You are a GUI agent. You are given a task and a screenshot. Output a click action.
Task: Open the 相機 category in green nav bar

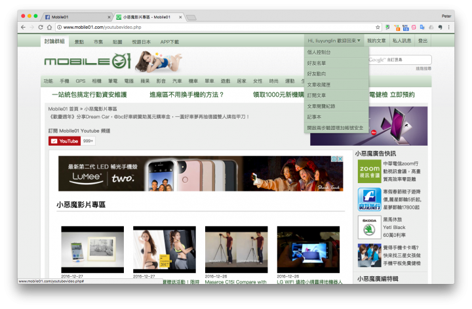96,81
